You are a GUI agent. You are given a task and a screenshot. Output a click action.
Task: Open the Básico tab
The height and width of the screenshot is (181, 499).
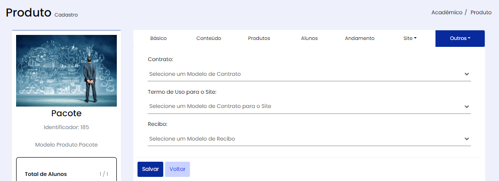(x=158, y=39)
